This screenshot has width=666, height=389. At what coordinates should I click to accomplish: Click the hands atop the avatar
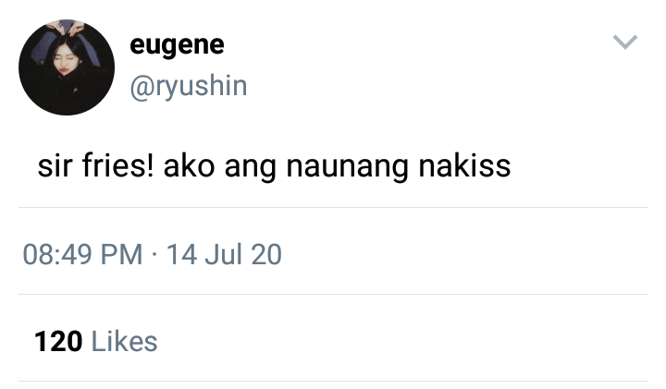[x=66, y=27]
